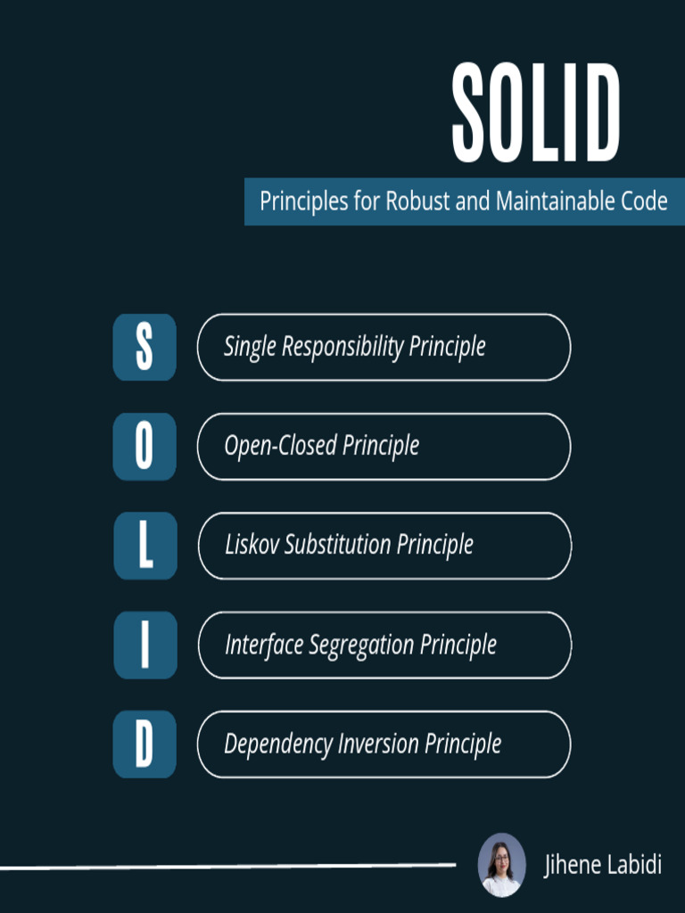Screen dimensions: 685x913
Task: Click the large S in the SOLID heading
Action: coord(473,113)
